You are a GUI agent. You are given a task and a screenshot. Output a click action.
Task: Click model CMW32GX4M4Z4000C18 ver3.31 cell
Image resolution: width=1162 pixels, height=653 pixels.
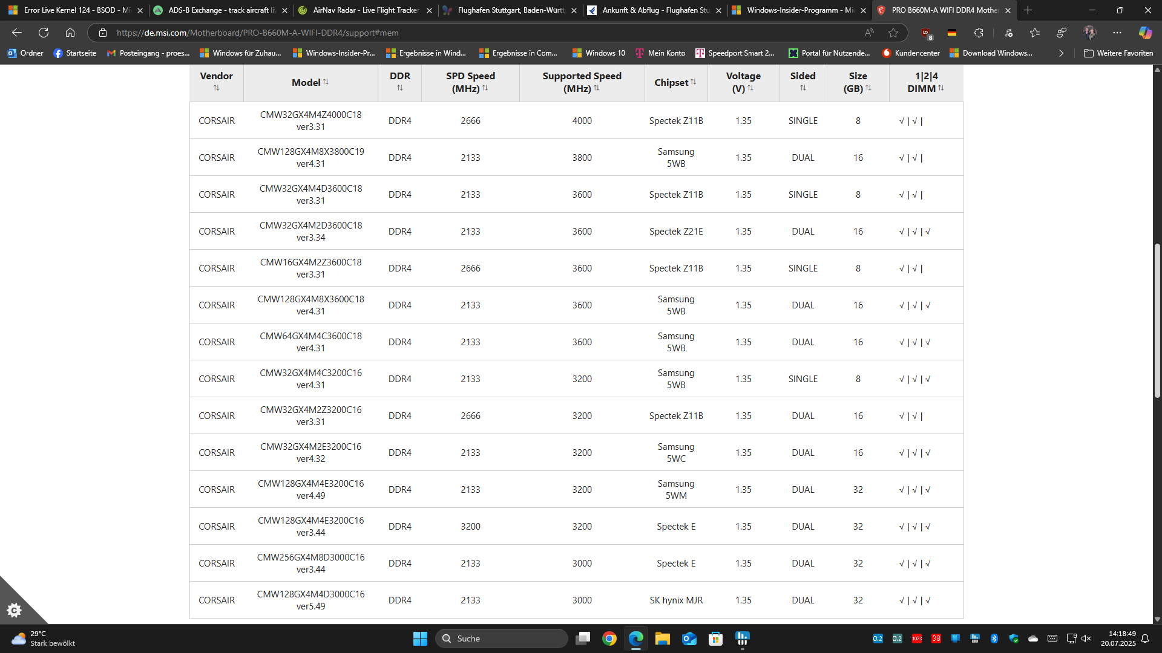(310, 121)
